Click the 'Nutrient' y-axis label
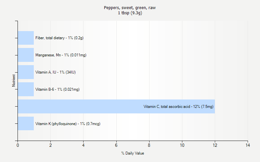This screenshot has width=260, height=162. [x=14, y=81]
